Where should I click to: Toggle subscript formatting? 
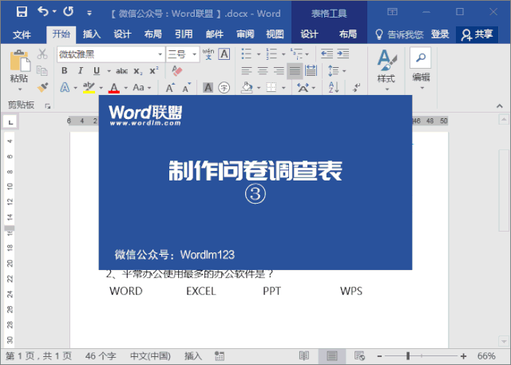pos(138,71)
